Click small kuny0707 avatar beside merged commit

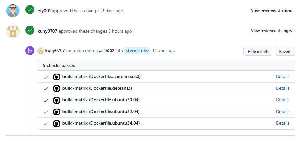pyautogui.click(x=41, y=51)
